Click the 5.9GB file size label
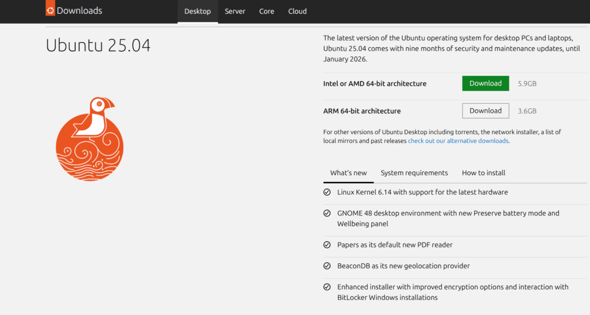The width and height of the screenshot is (590, 315). pos(527,84)
